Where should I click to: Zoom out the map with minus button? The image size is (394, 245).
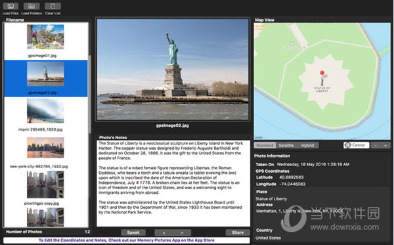point(376,145)
